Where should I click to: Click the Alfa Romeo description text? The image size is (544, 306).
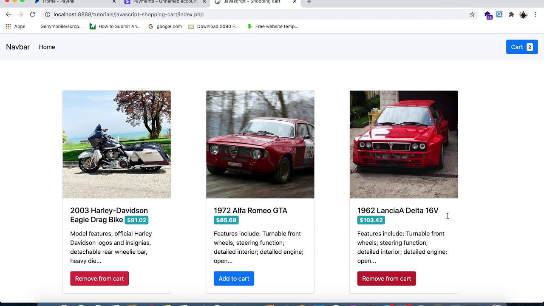click(x=258, y=247)
